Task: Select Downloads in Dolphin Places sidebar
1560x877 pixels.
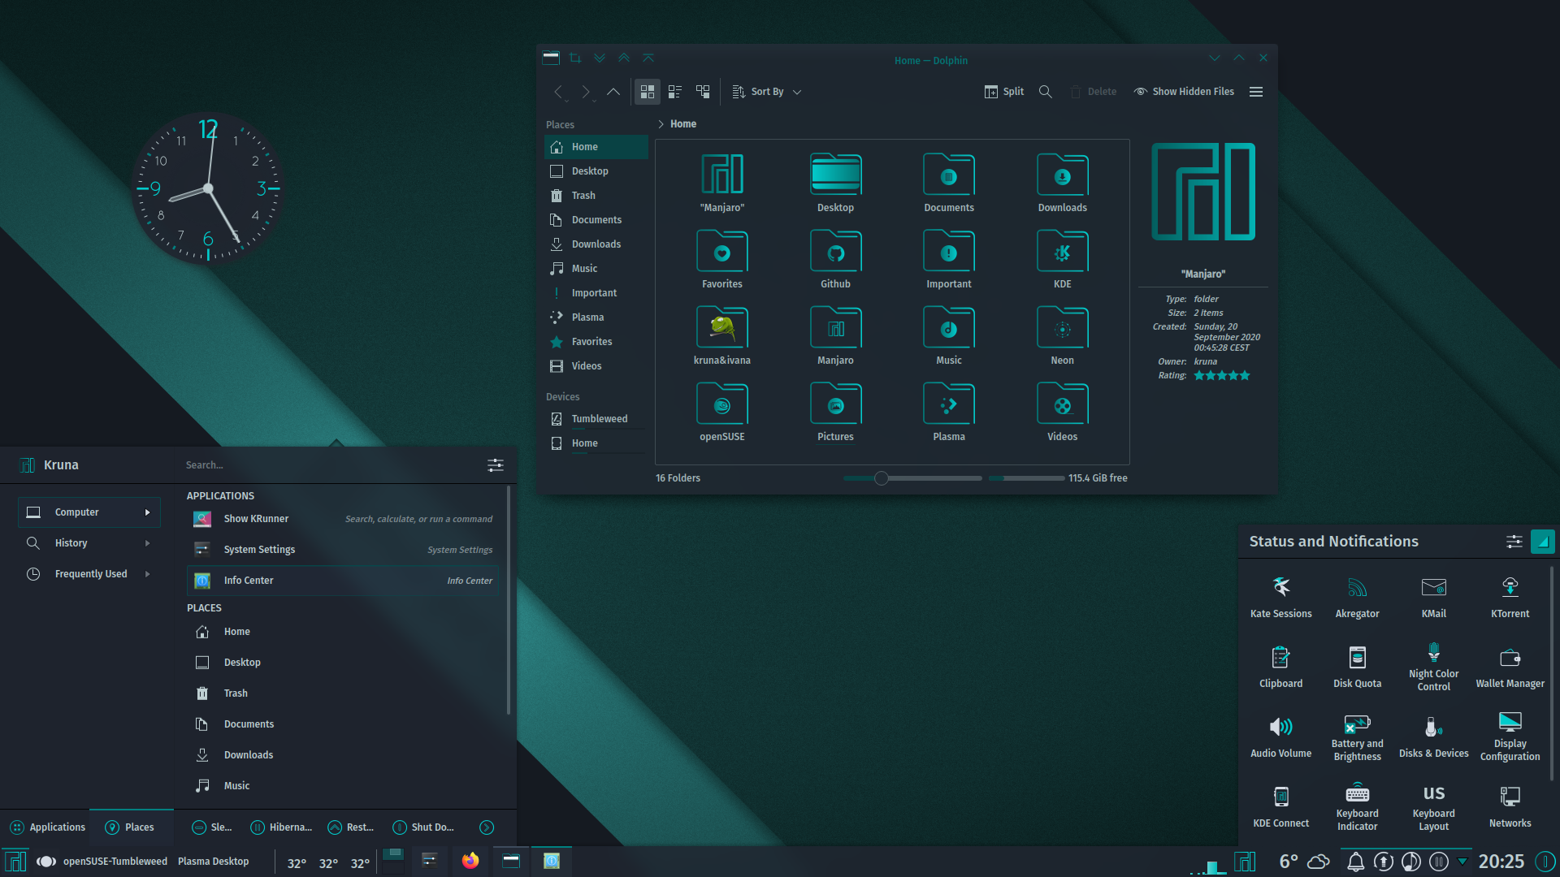Action: [x=596, y=244]
